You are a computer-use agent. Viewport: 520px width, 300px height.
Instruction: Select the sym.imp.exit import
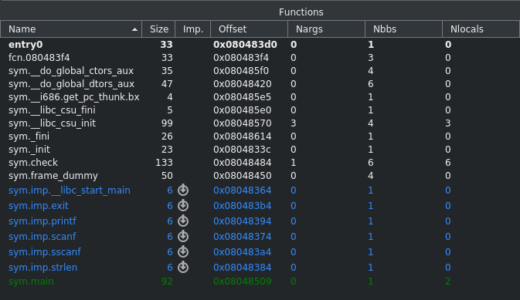click(39, 206)
